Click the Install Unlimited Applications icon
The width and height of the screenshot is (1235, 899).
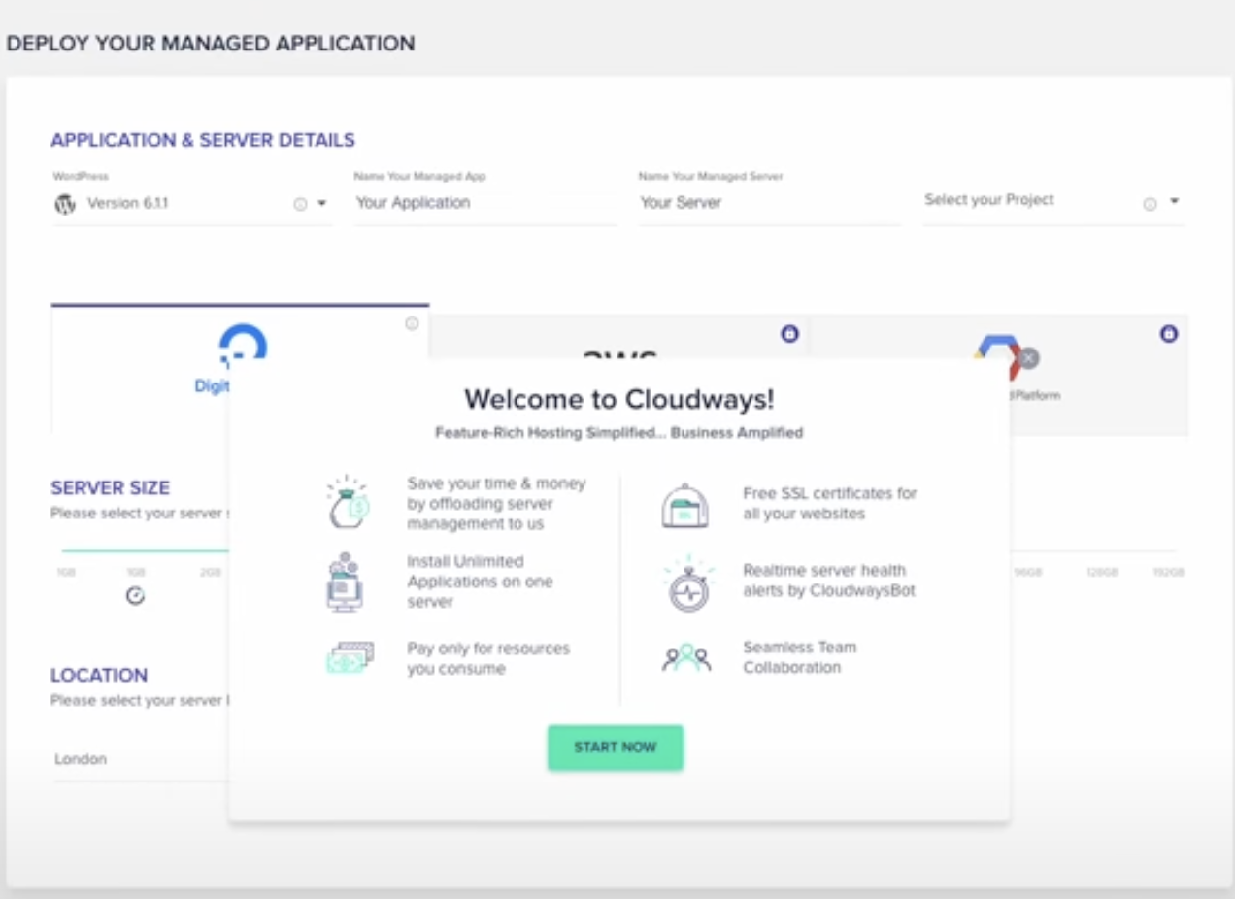click(x=344, y=582)
